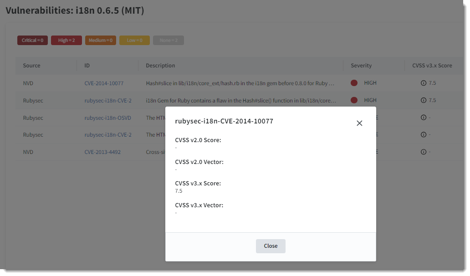Toggle the Low = 0 severity filter badge
Screen dimensions: 470x276
coord(134,40)
